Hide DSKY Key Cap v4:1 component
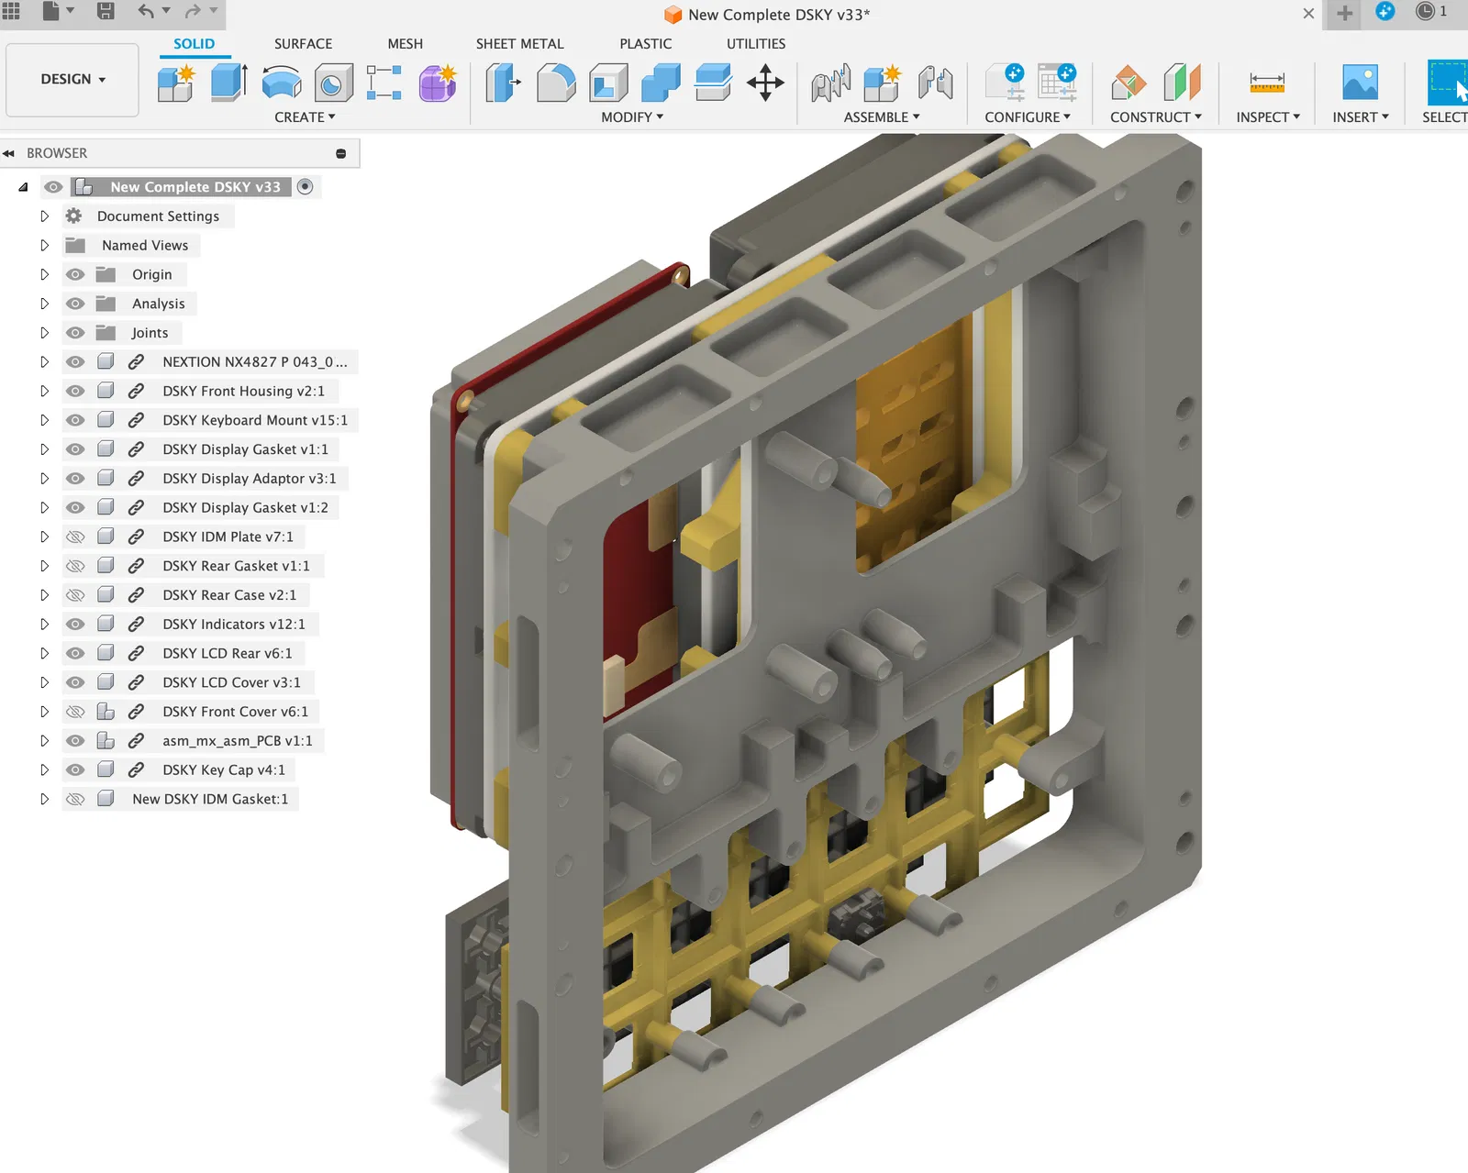 pyautogui.click(x=75, y=769)
